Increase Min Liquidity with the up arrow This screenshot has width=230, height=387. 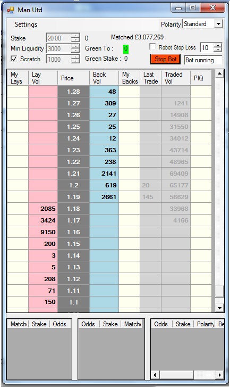(75, 46)
